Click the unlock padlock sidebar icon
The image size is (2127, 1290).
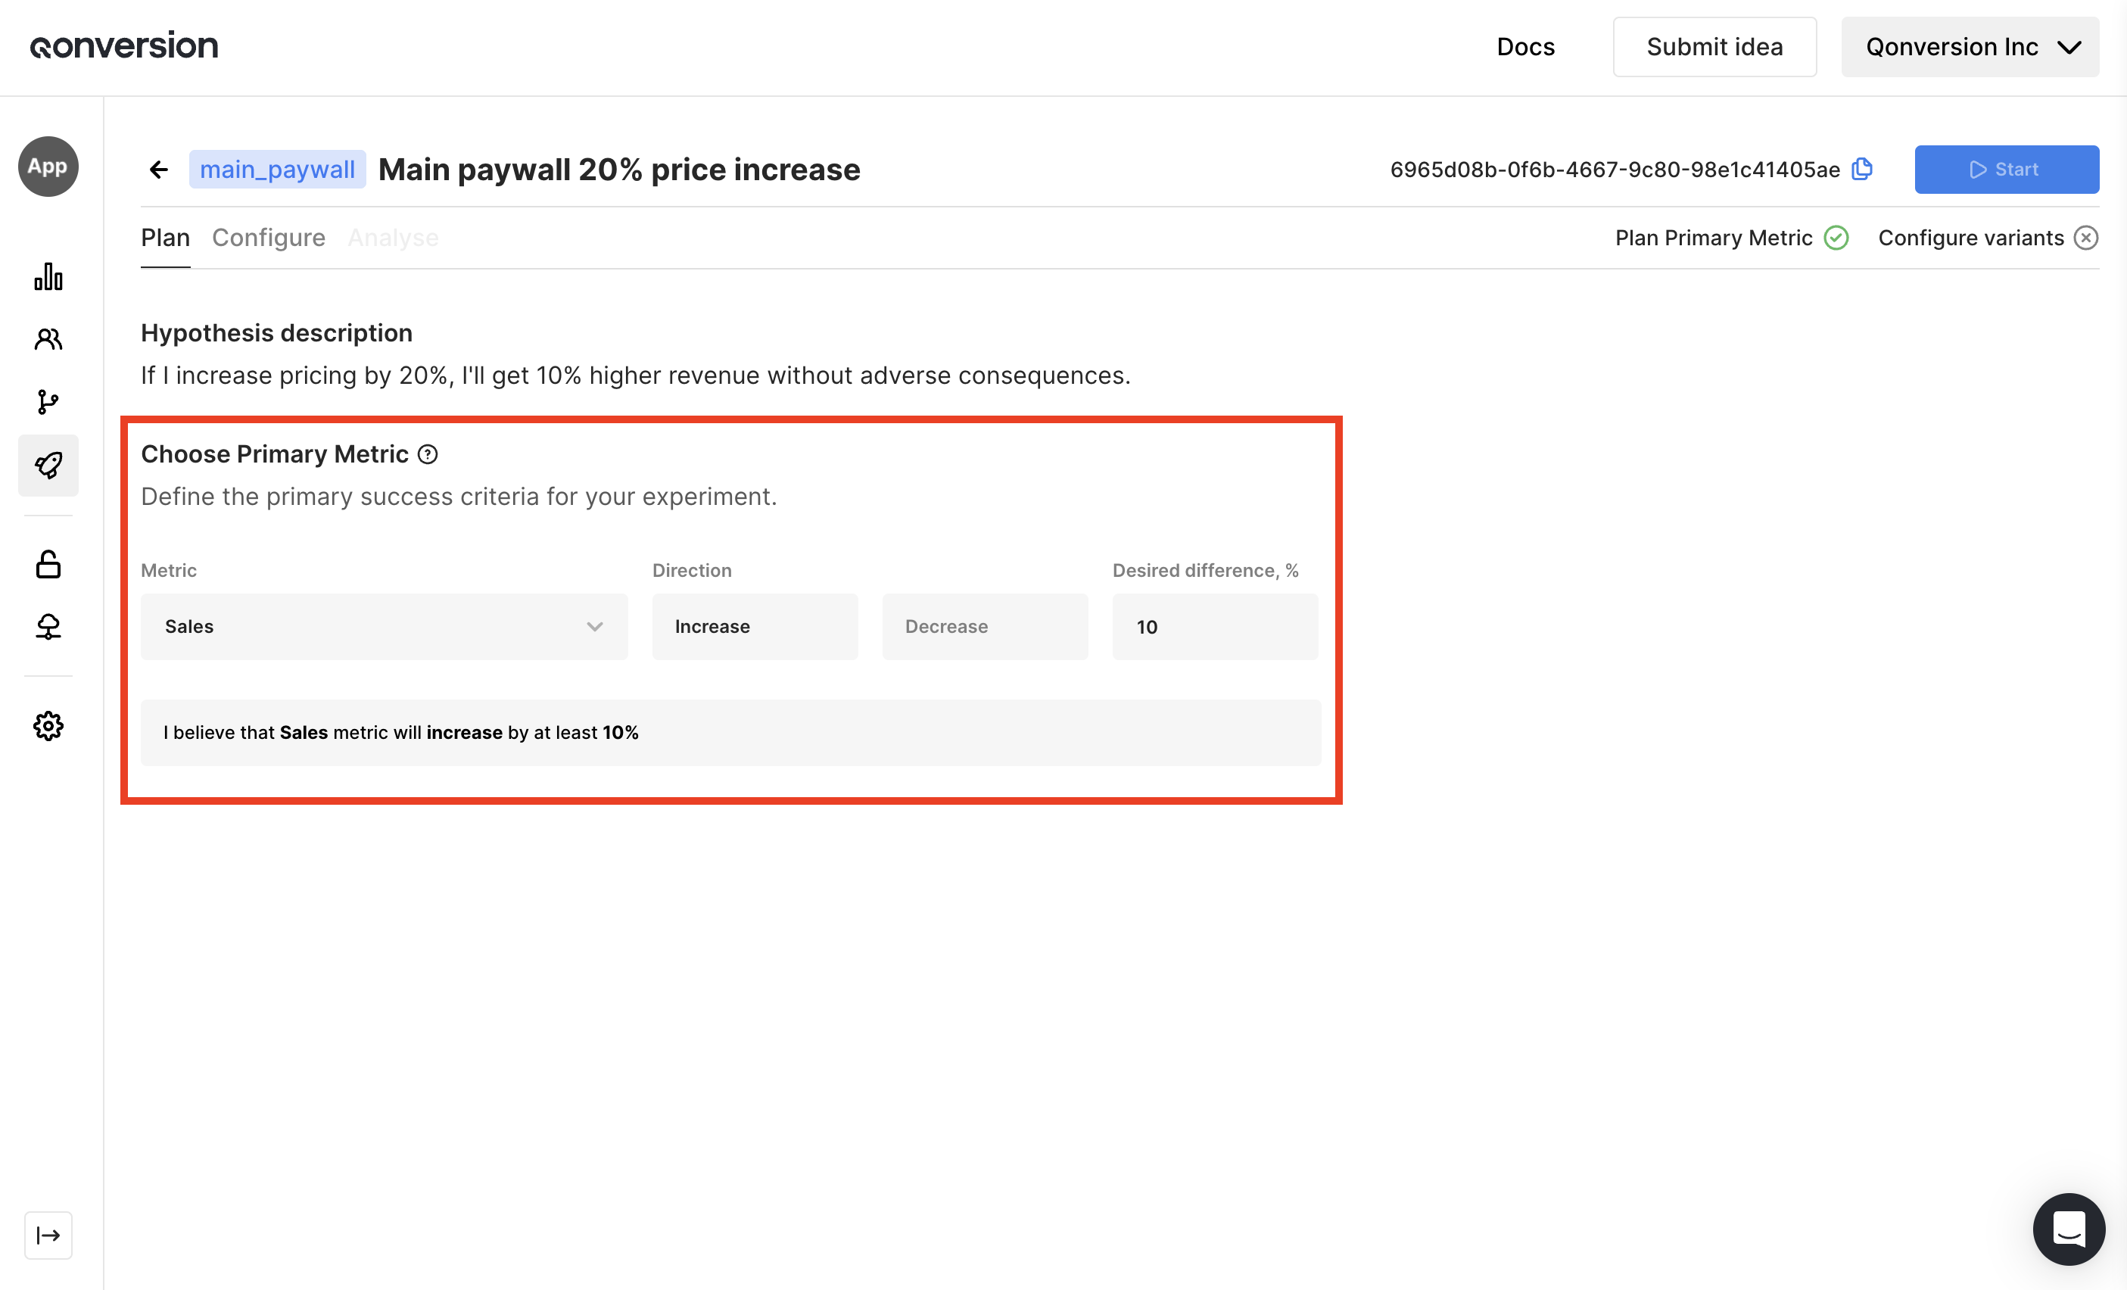click(x=48, y=565)
